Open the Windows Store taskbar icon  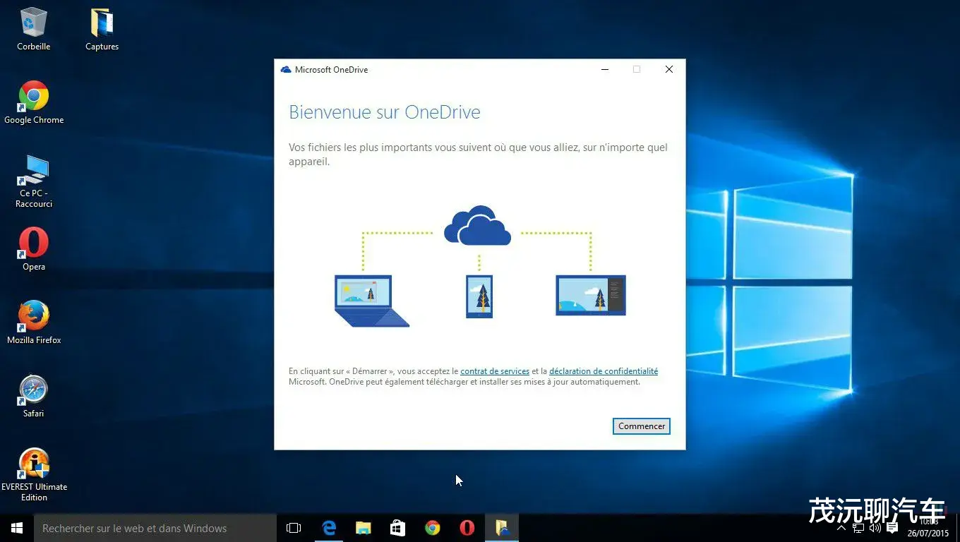point(398,528)
